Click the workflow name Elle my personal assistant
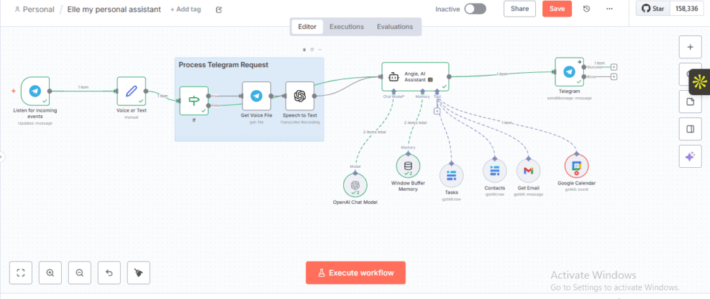 [x=114, y=10]
